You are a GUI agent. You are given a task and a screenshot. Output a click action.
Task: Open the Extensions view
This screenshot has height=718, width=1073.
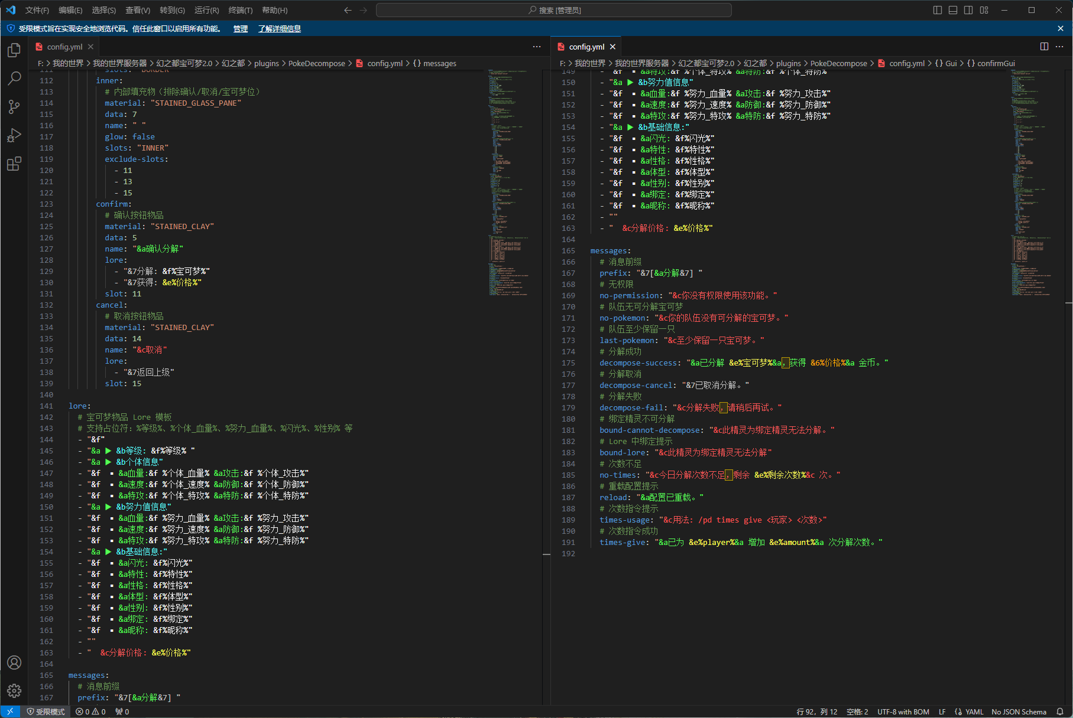pos(14,164)
